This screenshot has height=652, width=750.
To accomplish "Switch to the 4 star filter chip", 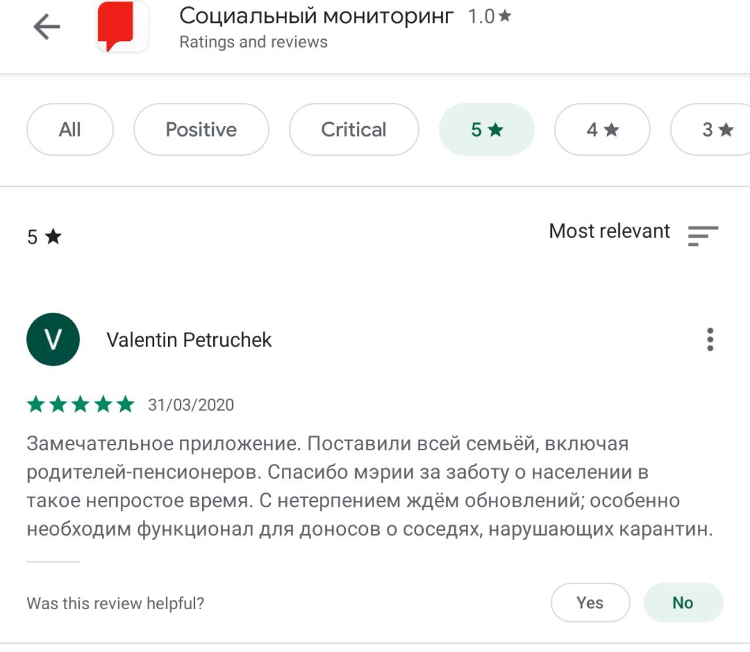I will pyautogui.click(x=602, y=129).
